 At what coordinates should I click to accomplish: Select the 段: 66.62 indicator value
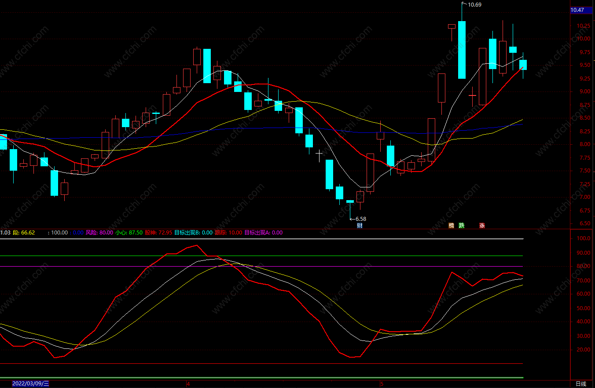click(24, 233)
